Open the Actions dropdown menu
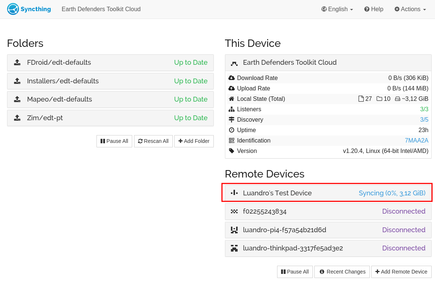 [x=410, y=9]
